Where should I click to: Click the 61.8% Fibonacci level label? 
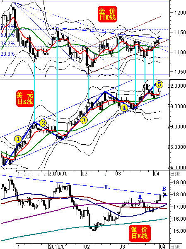pos(7,27)
